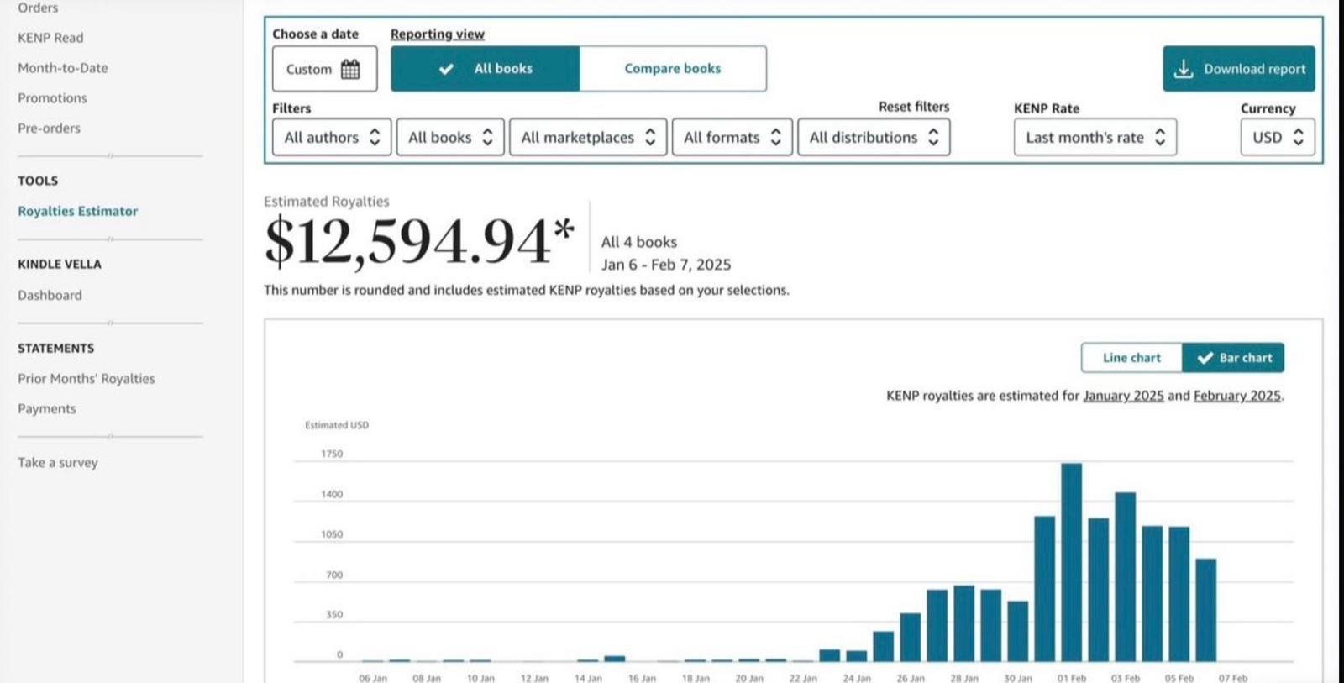Open the All formats filter
The width and height of the screenshot is (1344, 683).
(731, 138)
